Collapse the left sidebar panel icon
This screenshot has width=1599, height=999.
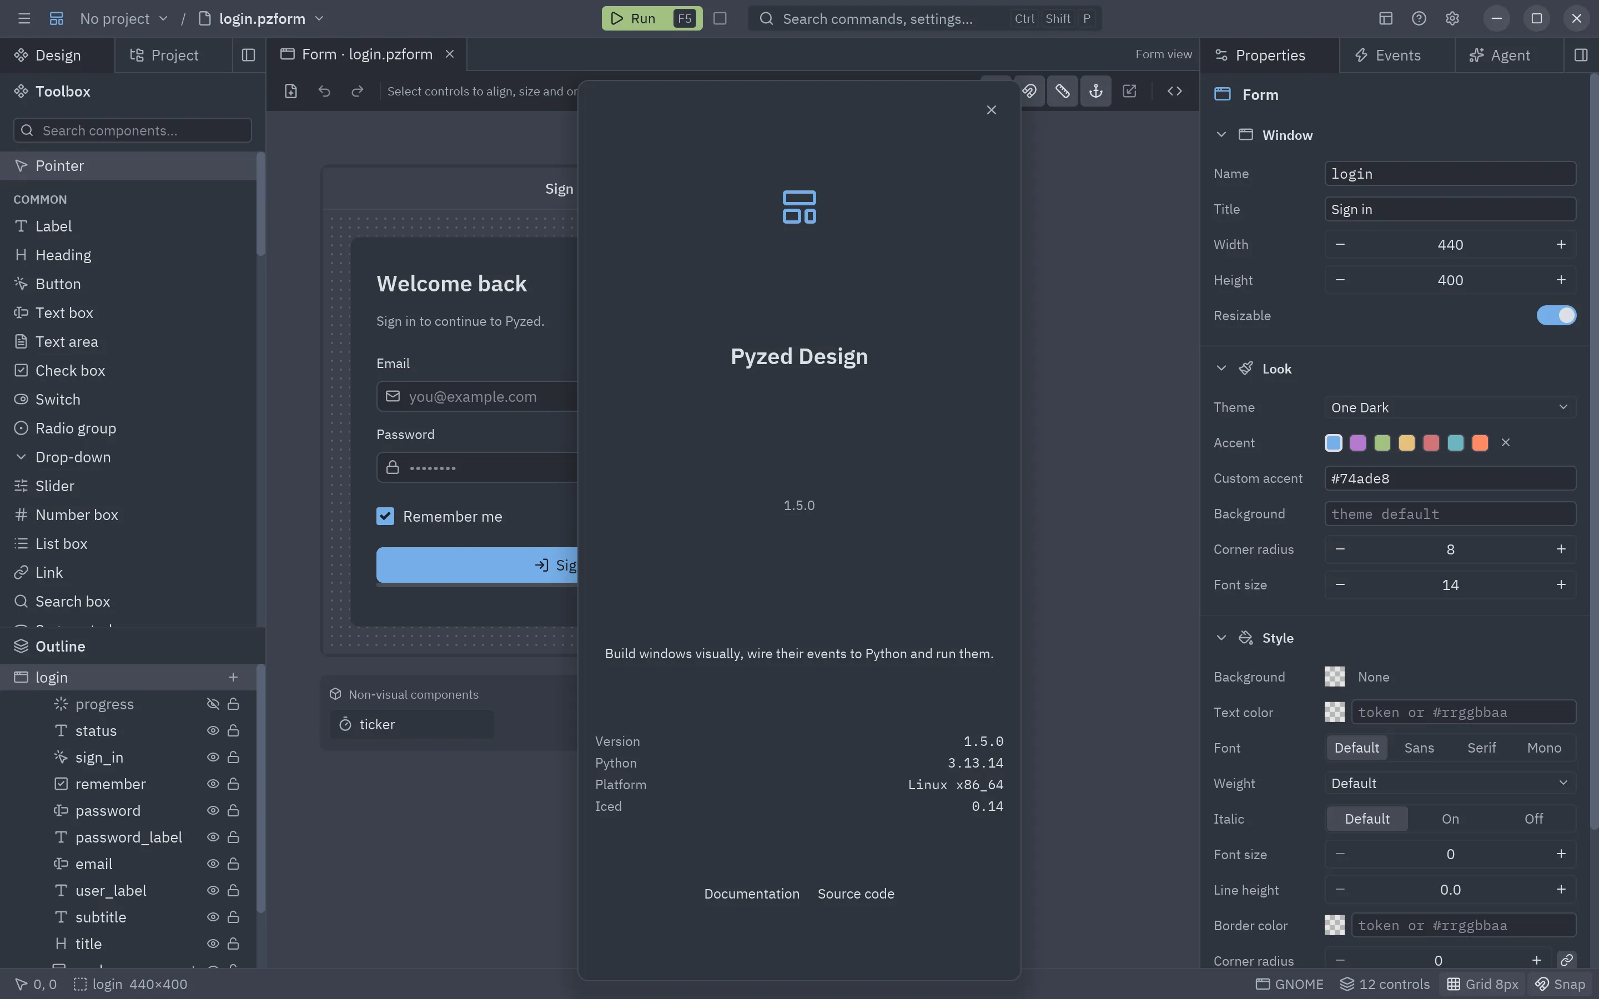coord(248,55)
